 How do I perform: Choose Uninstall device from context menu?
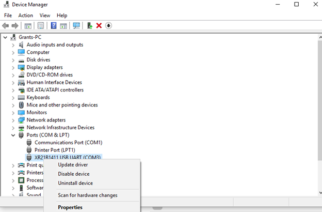click(x=92, y=183)
